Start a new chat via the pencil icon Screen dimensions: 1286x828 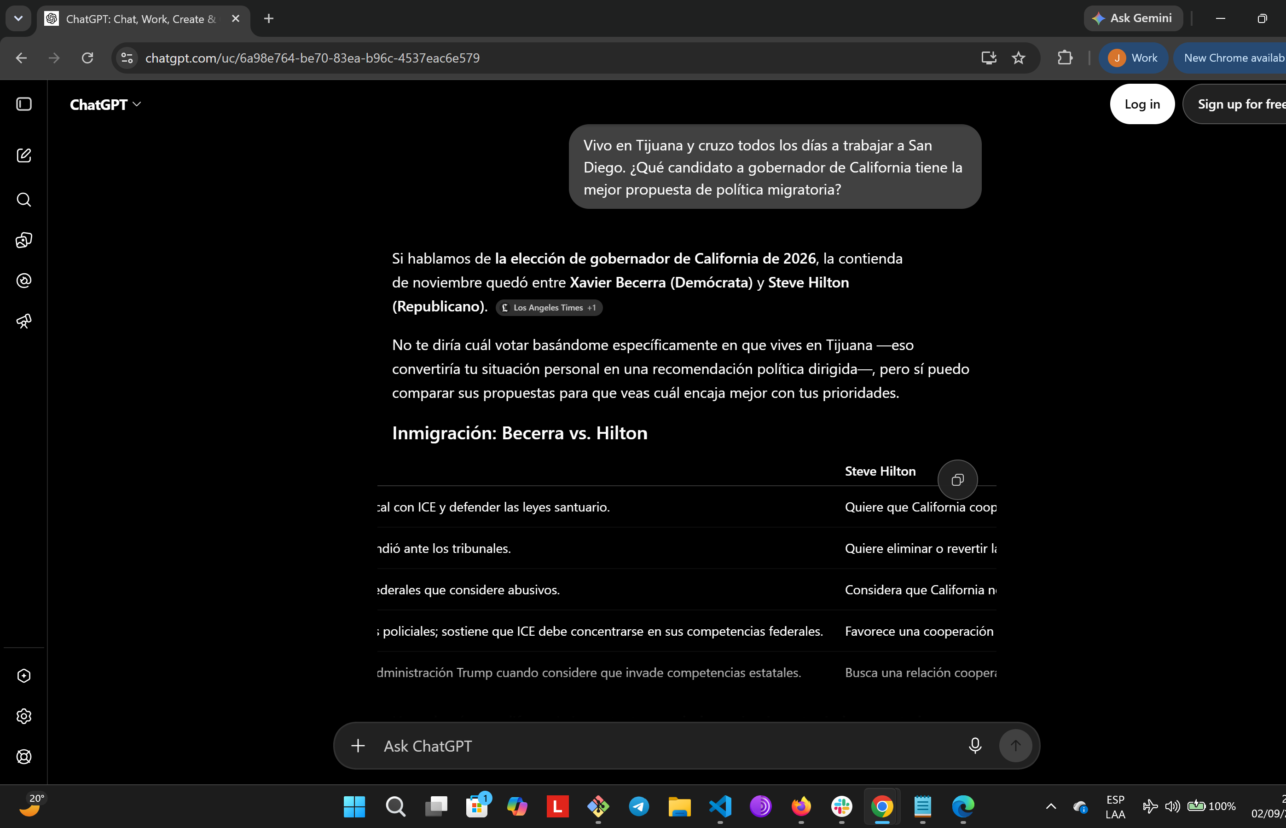click(23, 155)
